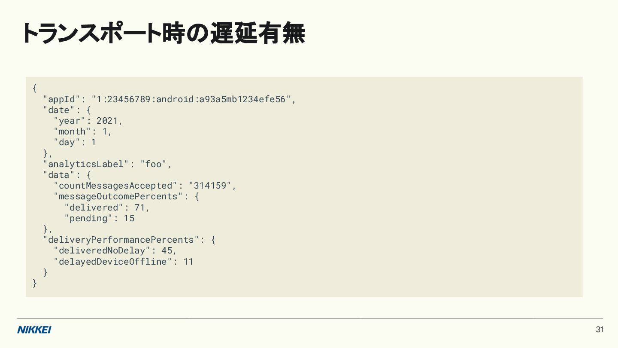The height and width of the screenshot is (348, 618).
Task: Click the opening brace of the JSON
Action: pyautogui.click(x=35, y=89)
